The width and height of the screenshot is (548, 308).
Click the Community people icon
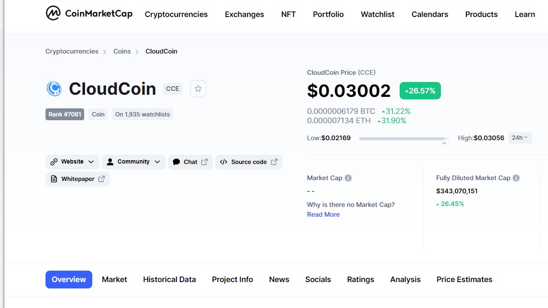tap(110, 162)
